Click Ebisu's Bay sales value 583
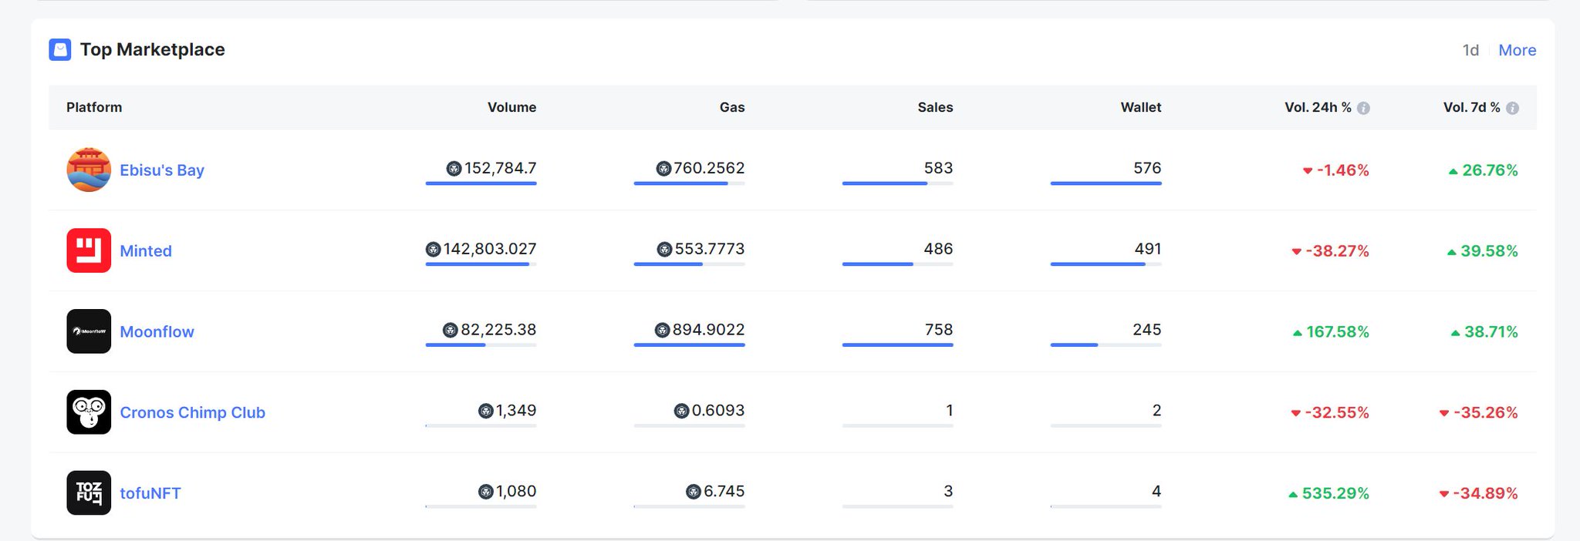Image resolution: width=1580 pixels, height=541 pixels. pos(938,168)
